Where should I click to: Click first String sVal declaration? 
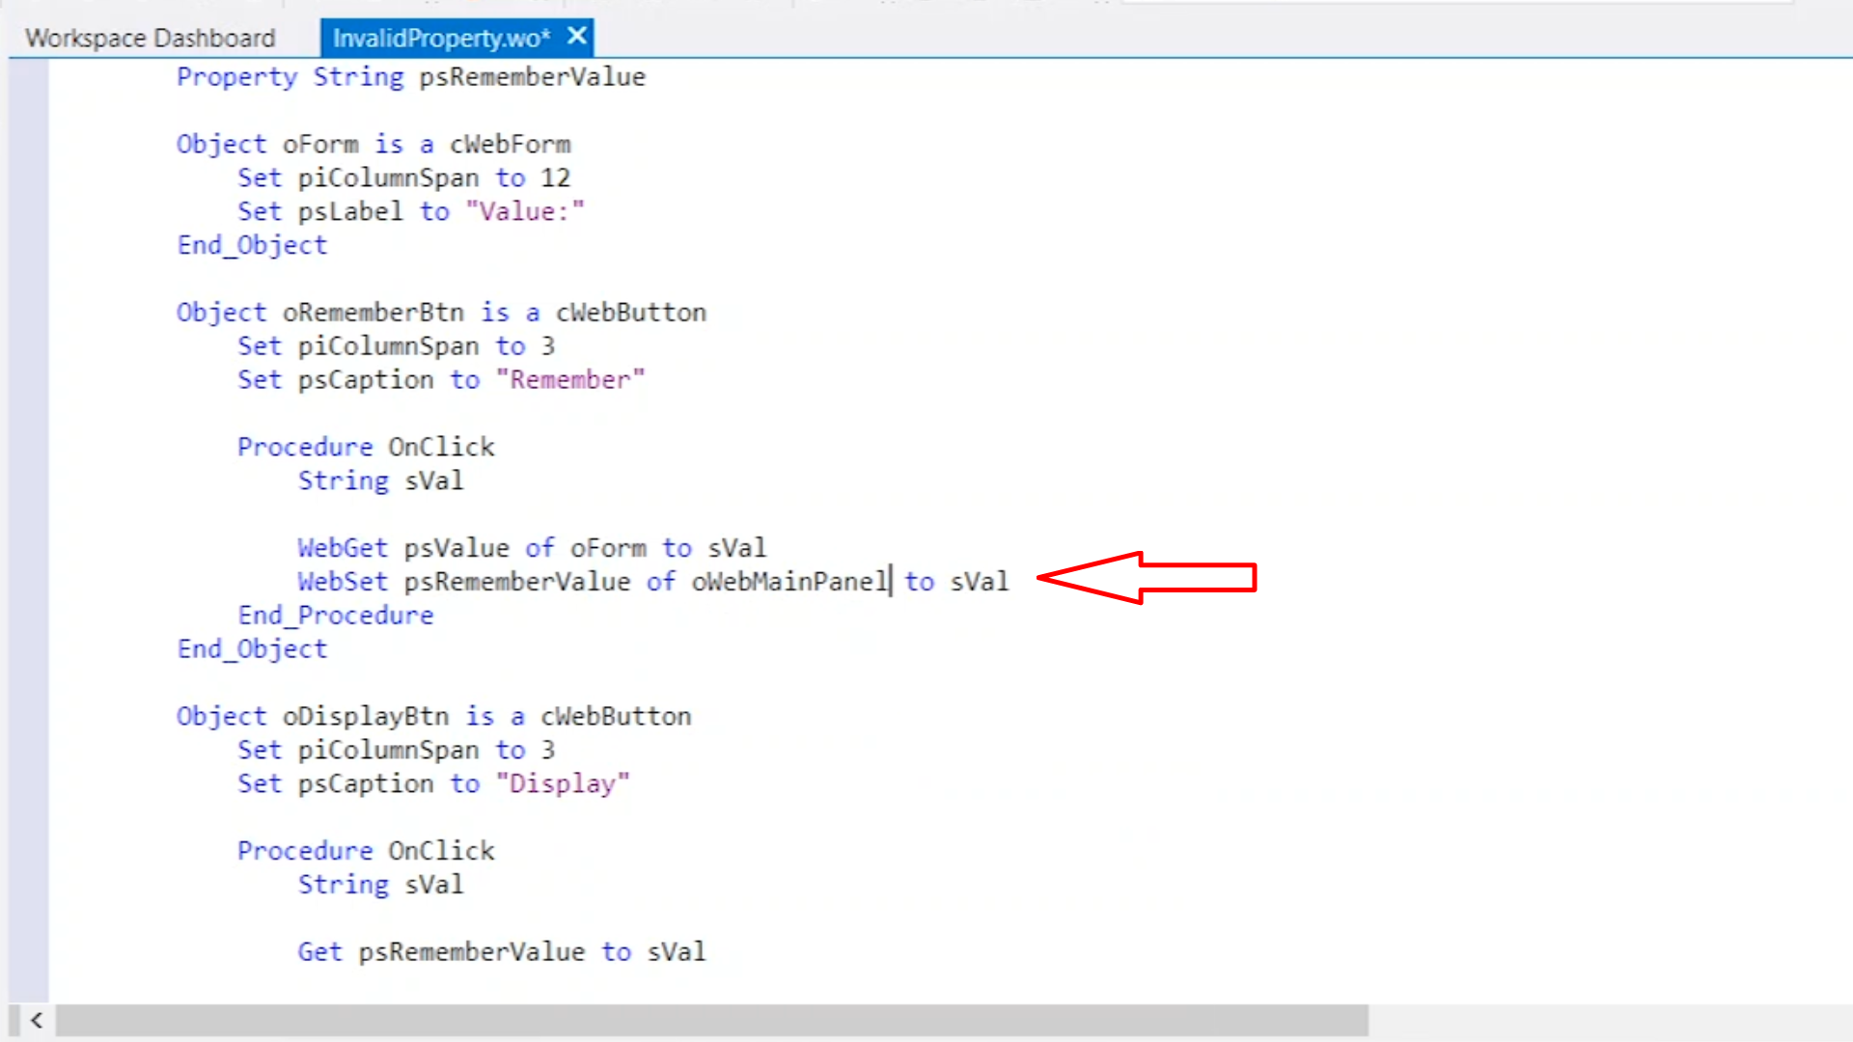click(x=380, y=480)
